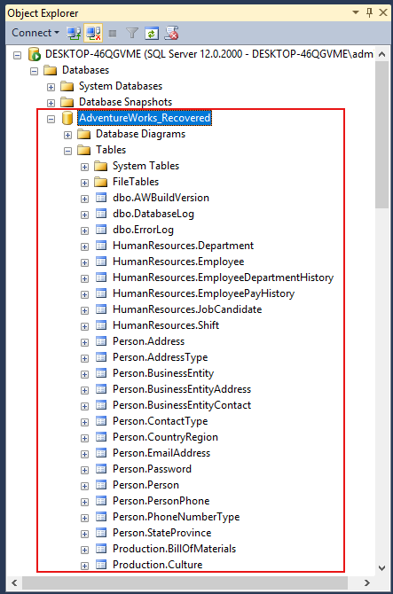393x594 pixels.
Task: Select the Production.BillOfMaterials table
Action: tap(175, 549)
